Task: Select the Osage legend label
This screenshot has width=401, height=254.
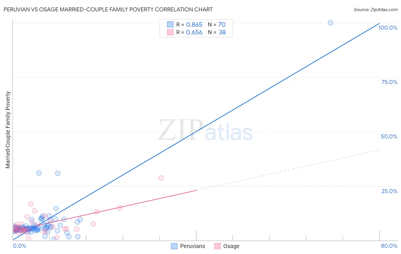Action: tap(231, 246)
